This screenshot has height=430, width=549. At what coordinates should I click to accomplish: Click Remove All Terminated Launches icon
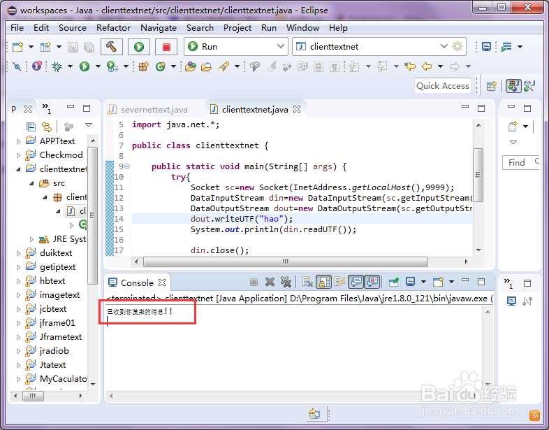tap(286, 282)
